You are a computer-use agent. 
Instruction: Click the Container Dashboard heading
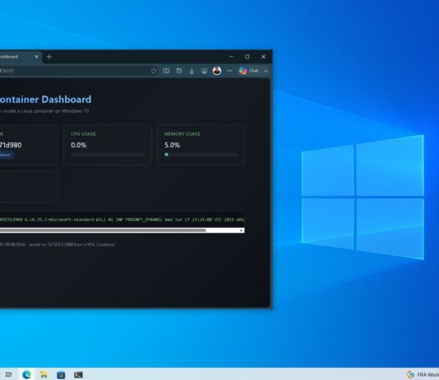pos(46,100)
